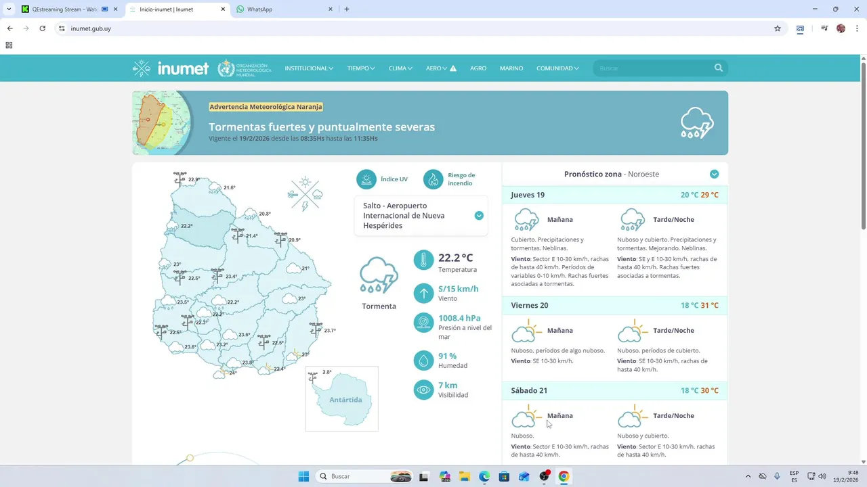Image resolution: width=867 pixels, height=487 pixels.
Task: Open the tab search dropdown arrow
Action: [x=8, y=9]
